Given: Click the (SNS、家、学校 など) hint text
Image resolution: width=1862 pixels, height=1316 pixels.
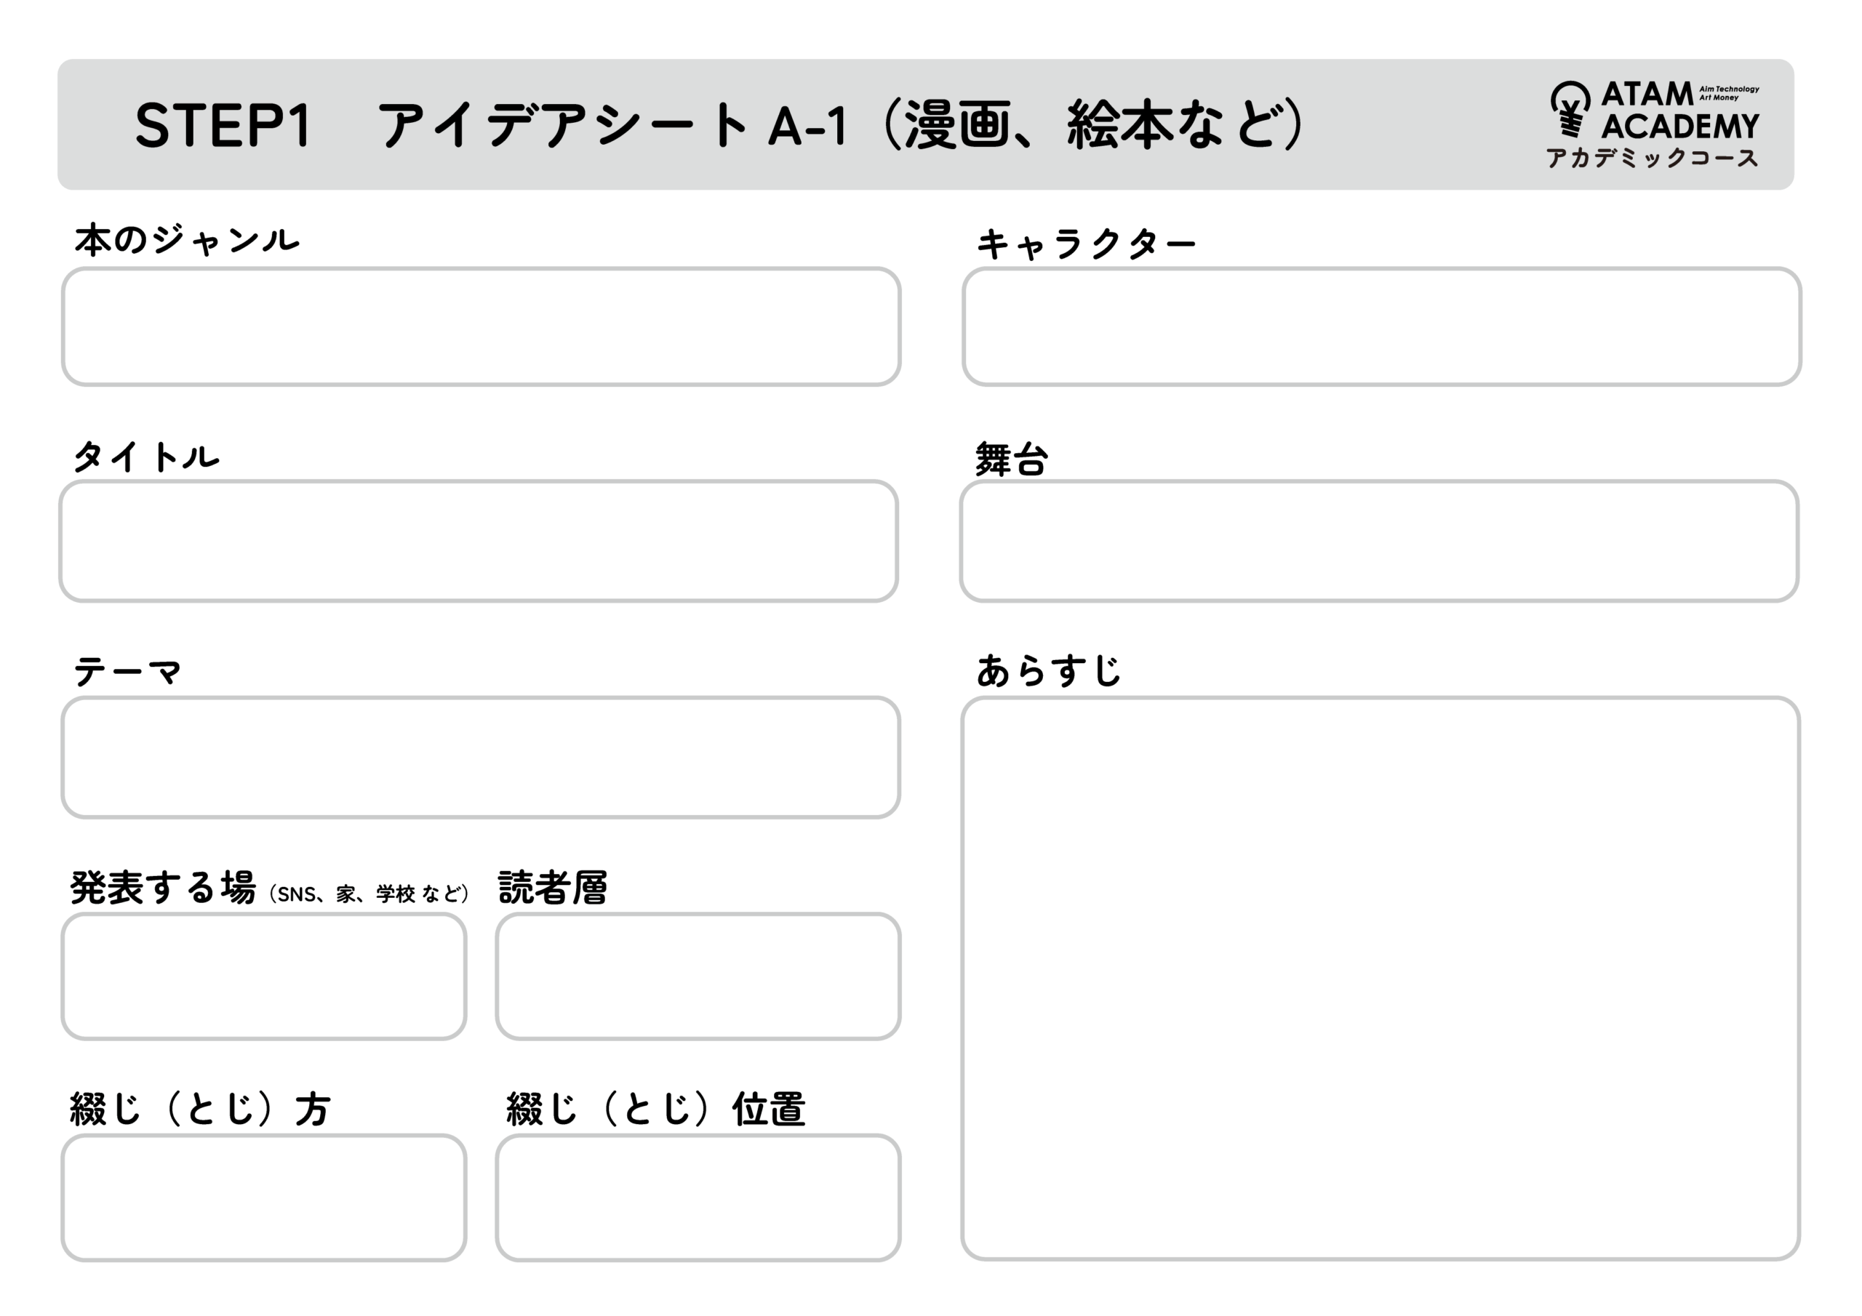Looking at the screenshot, I should [369, 894].
